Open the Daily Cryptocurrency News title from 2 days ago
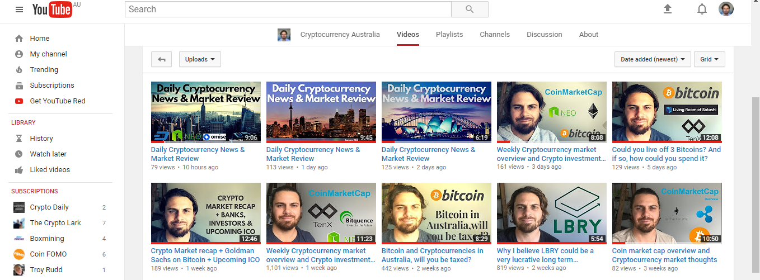760x280 pixels. click(x=429, y=154)
